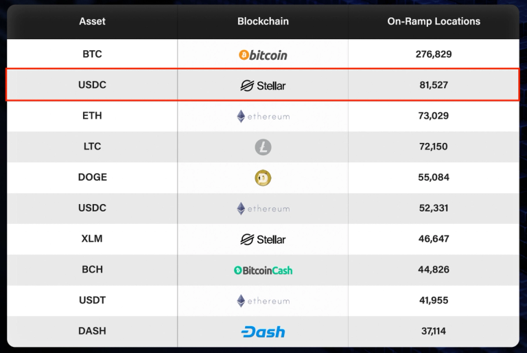Viewport: 527px width, 353px height.
Task: Click the 276,829 locations value
Action: (x=434, y=54)
